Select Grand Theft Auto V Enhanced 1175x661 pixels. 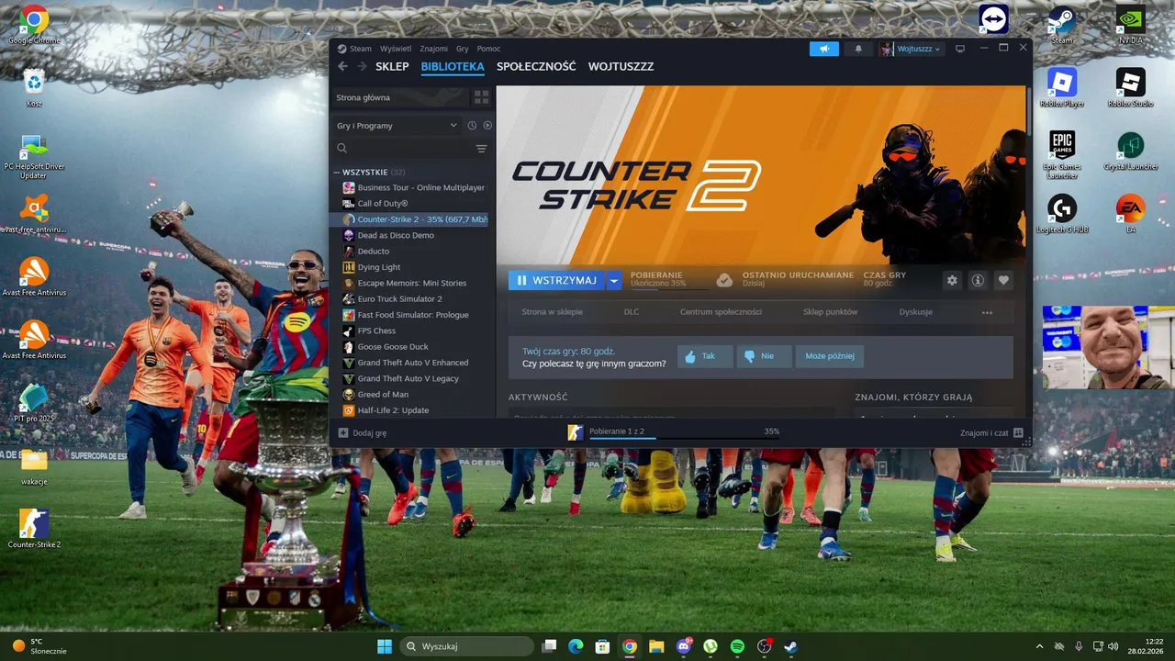coord(412,363)
